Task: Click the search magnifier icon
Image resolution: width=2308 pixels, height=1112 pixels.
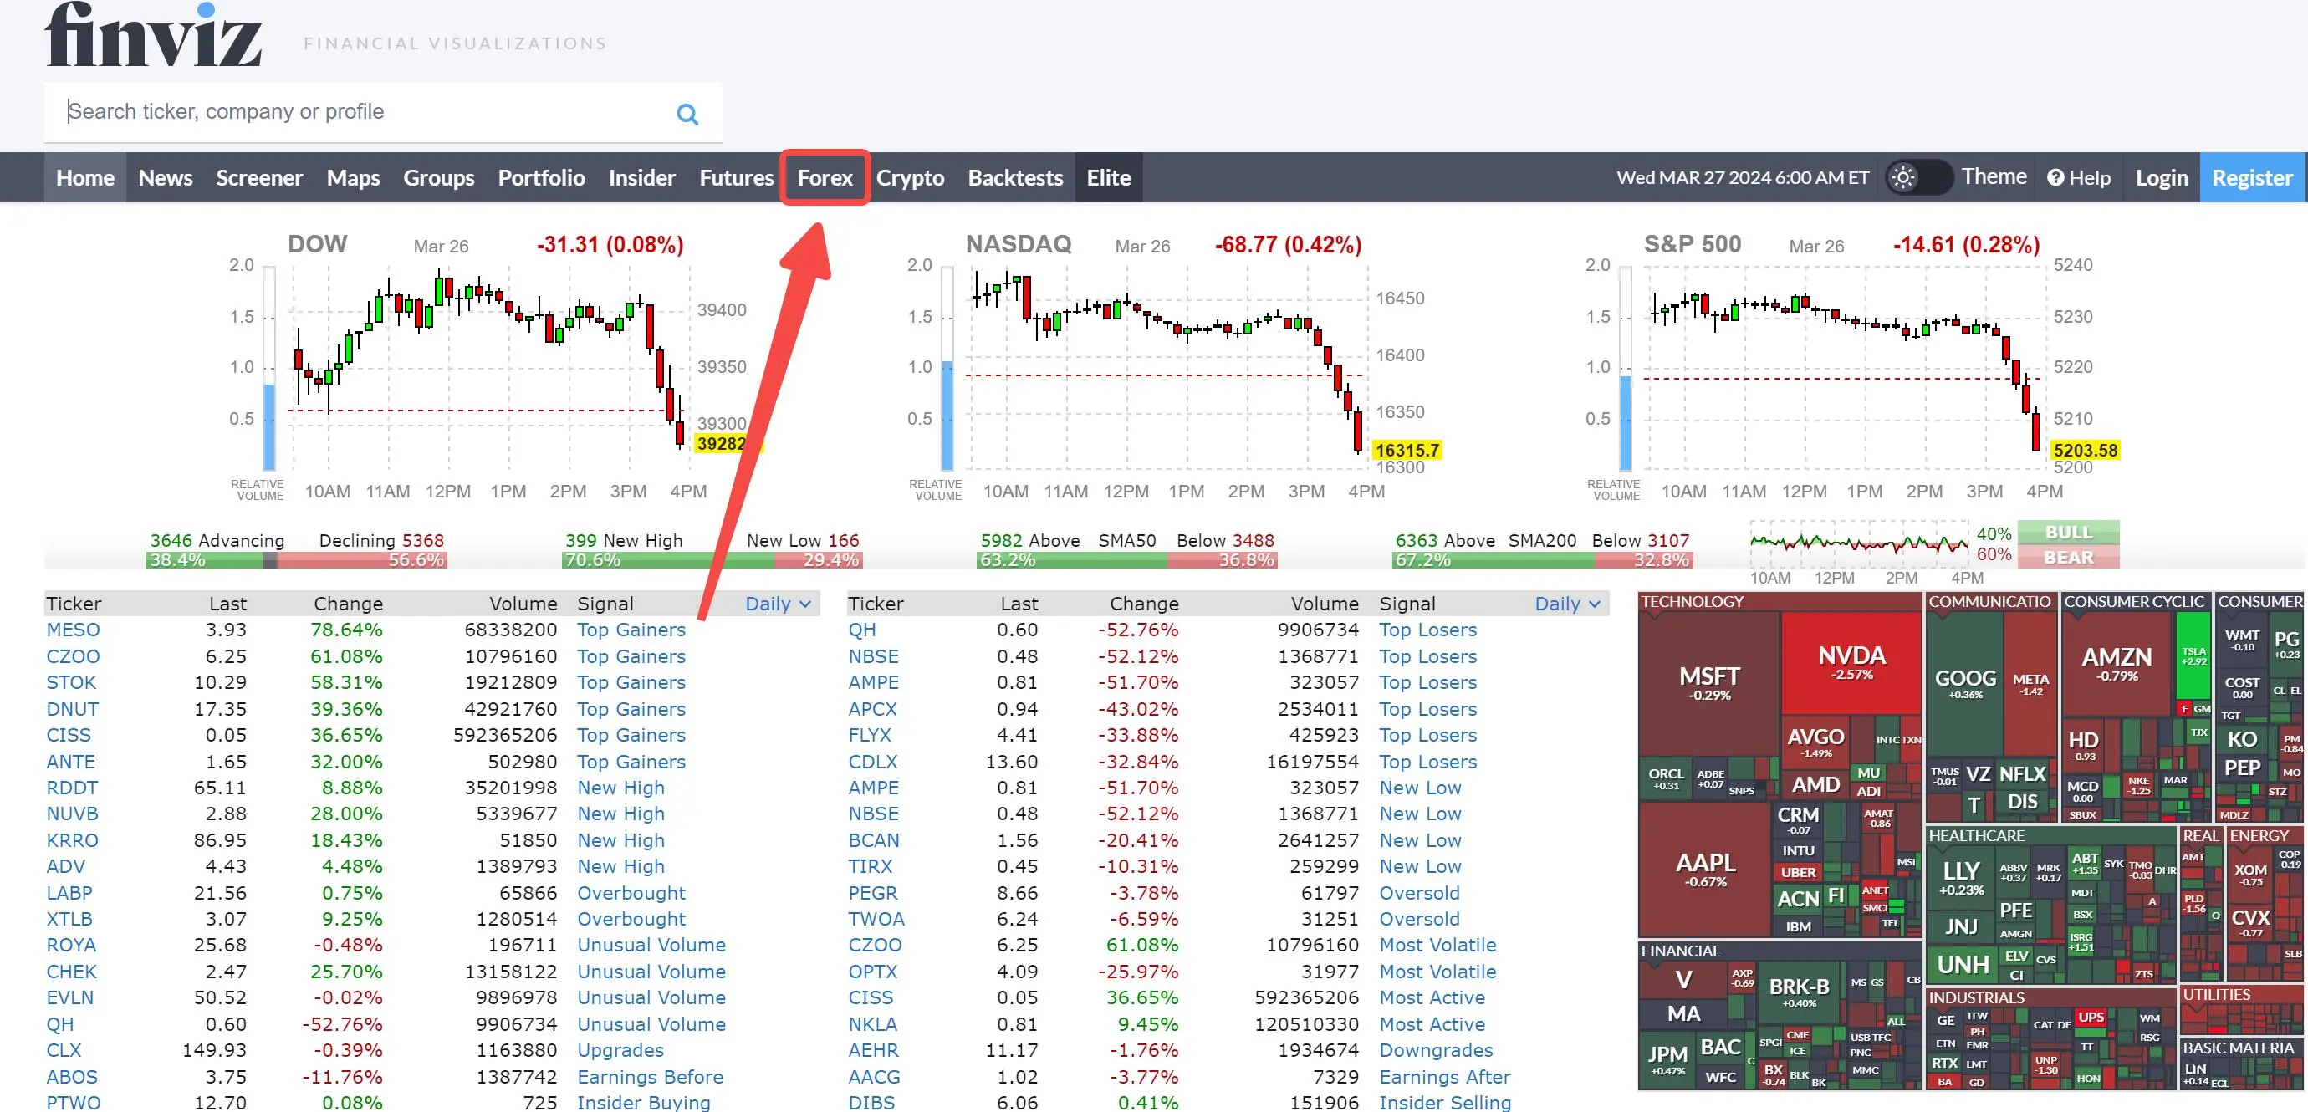Action: point(687,114)
